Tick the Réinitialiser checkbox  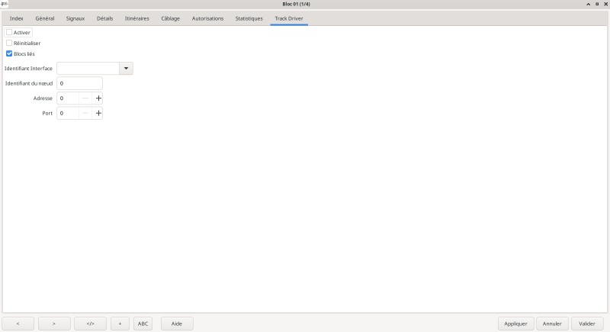[x=9, y=44]
